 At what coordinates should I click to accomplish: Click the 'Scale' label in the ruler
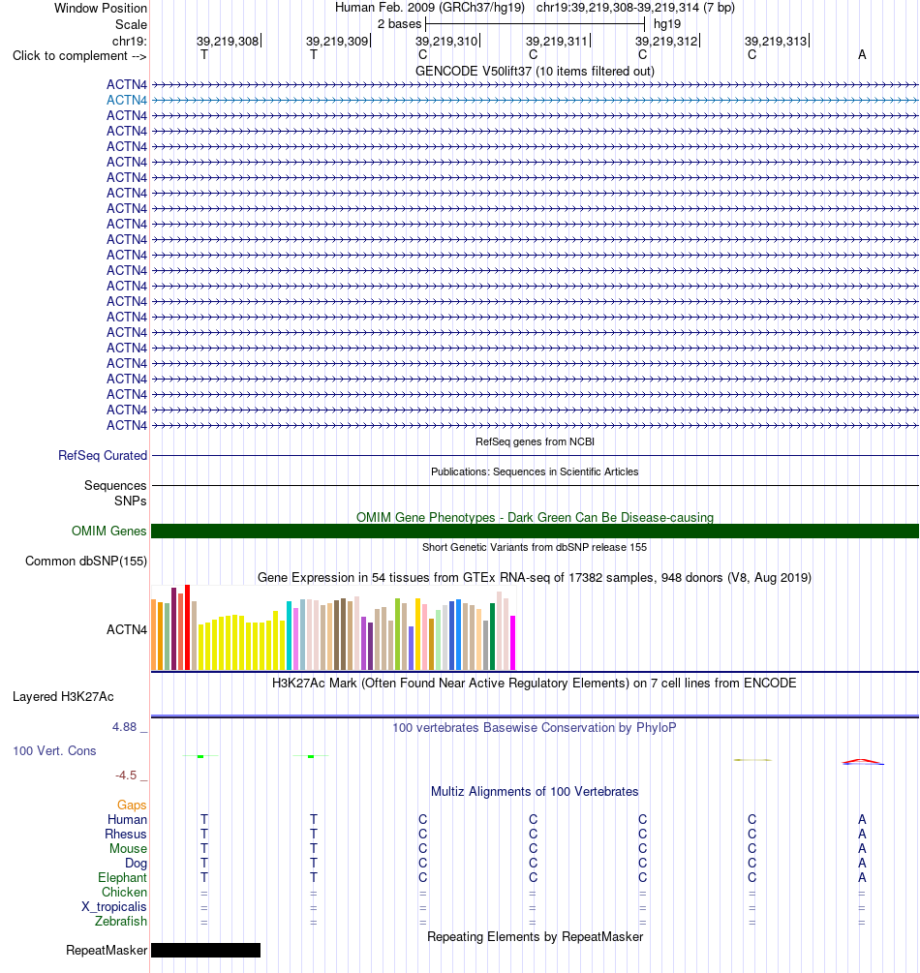point(131,24)
